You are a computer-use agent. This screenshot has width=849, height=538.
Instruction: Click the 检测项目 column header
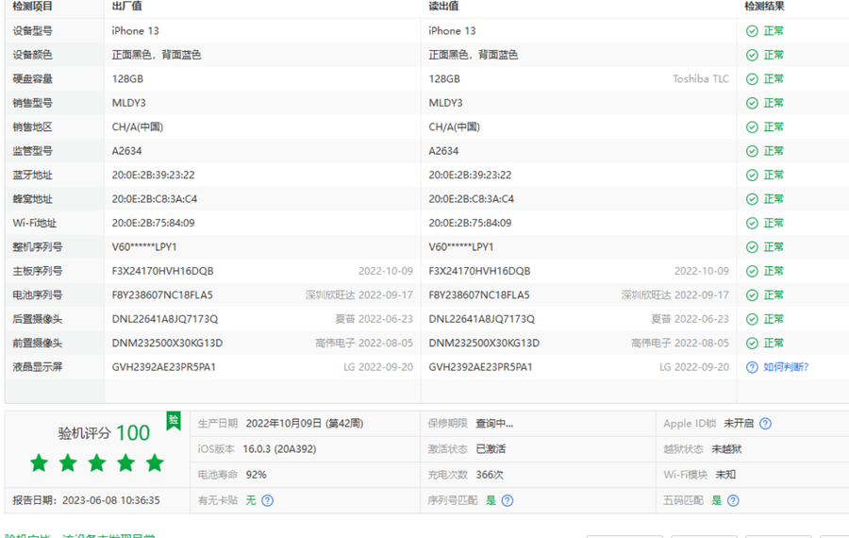pos(32,7)
